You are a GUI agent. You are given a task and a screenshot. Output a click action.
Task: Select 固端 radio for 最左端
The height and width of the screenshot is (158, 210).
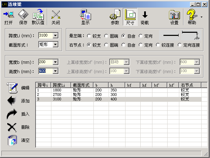tap(107, 36)
